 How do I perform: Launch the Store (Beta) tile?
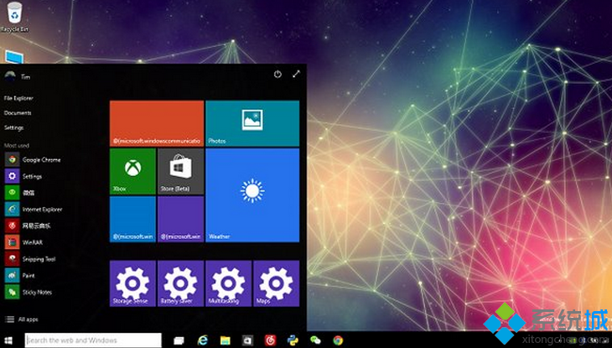(180, 172)
